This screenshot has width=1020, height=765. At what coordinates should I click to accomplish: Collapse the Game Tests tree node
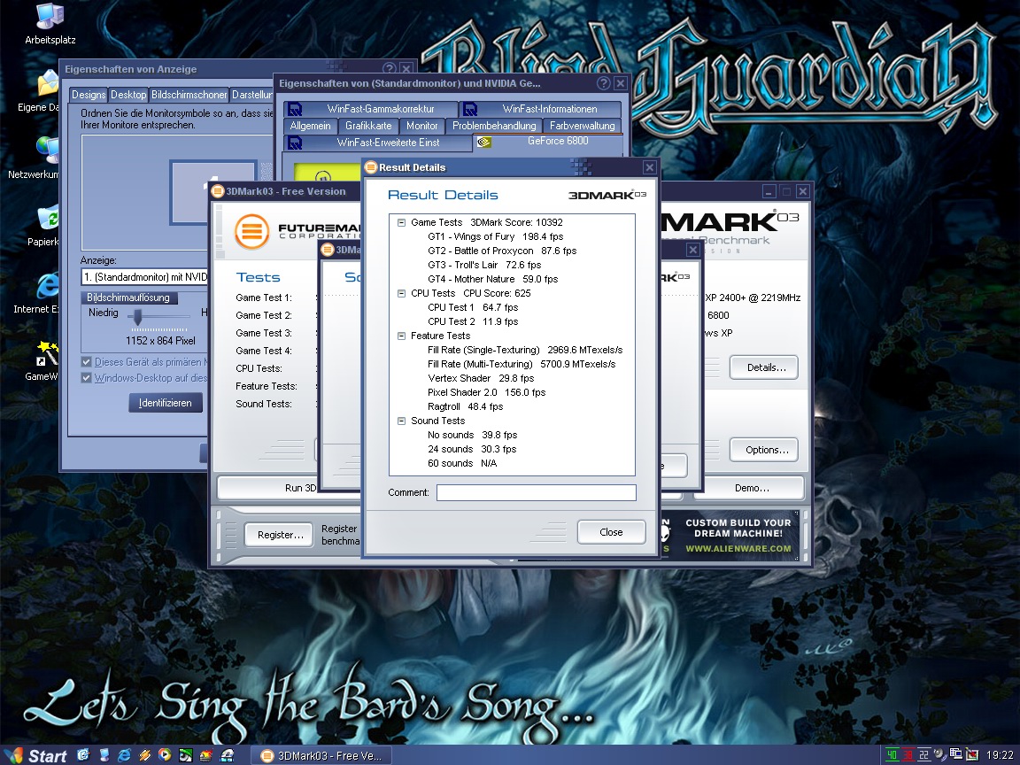[x=401, y=222]
